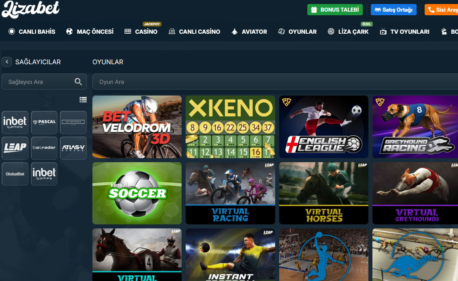Open Liza Çark from navigation
This screenshot has height=281, width=458.
[x=348, y=32]
